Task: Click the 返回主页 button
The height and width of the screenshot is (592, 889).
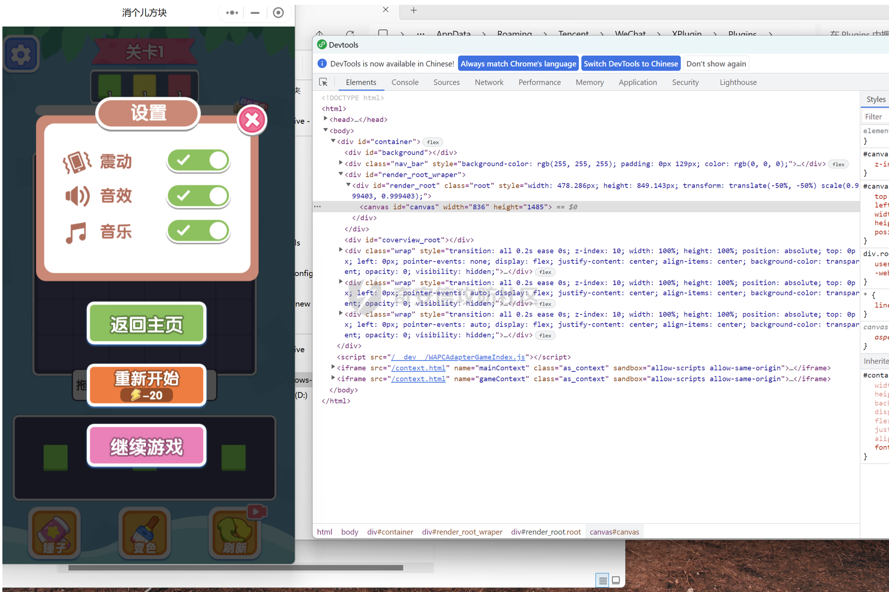Action: [x=146, y=324]
